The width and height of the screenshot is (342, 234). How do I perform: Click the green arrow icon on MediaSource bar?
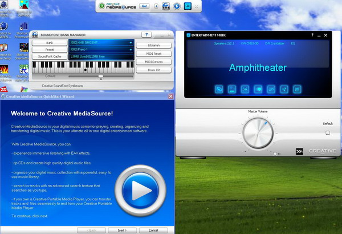[101, 6]
